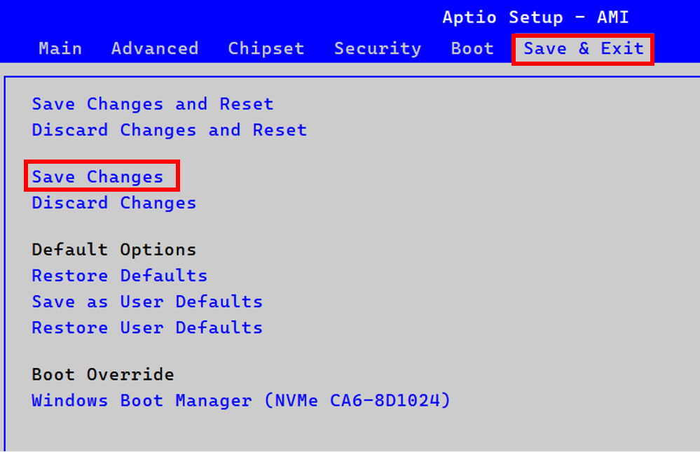This screenshot has width=700, height=452.
Task: Choose Save as User Defaults
Action: [146, 301]
